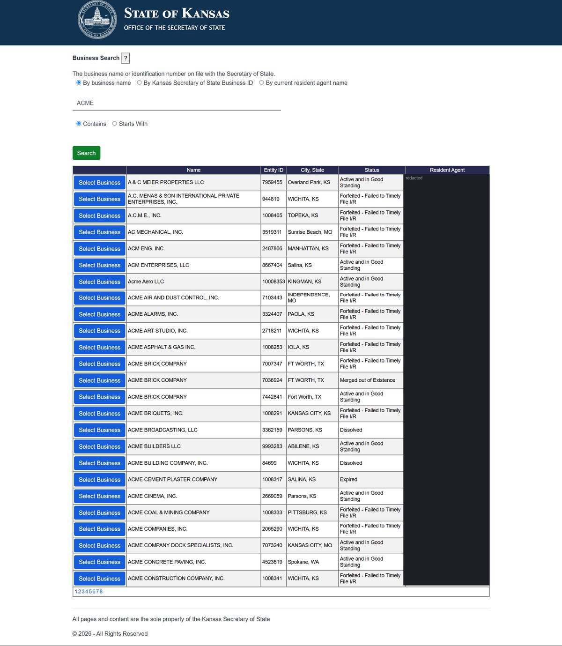This screenshot has width=562, height=646.
Task: Go to results page 3
Action: coord(83,592)
